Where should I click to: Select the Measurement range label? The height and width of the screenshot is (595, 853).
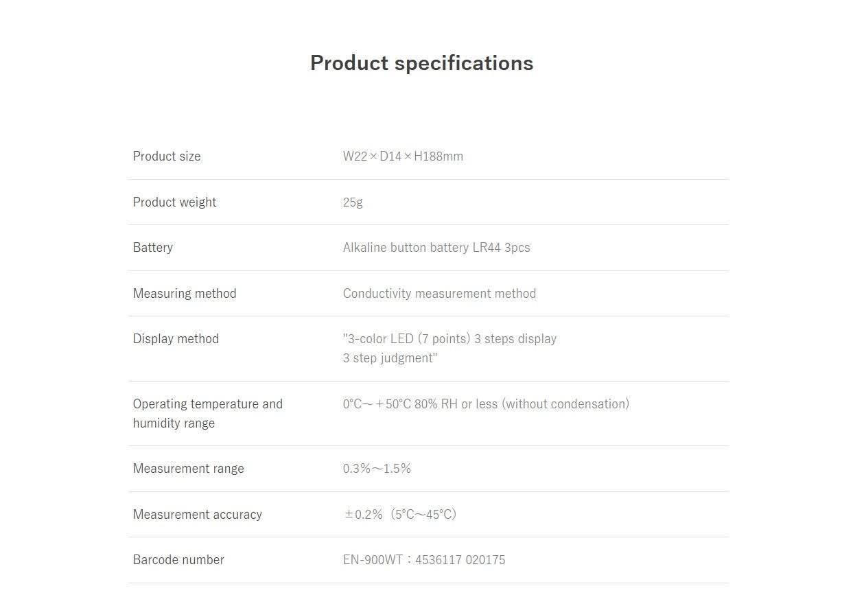click(189, 469)
